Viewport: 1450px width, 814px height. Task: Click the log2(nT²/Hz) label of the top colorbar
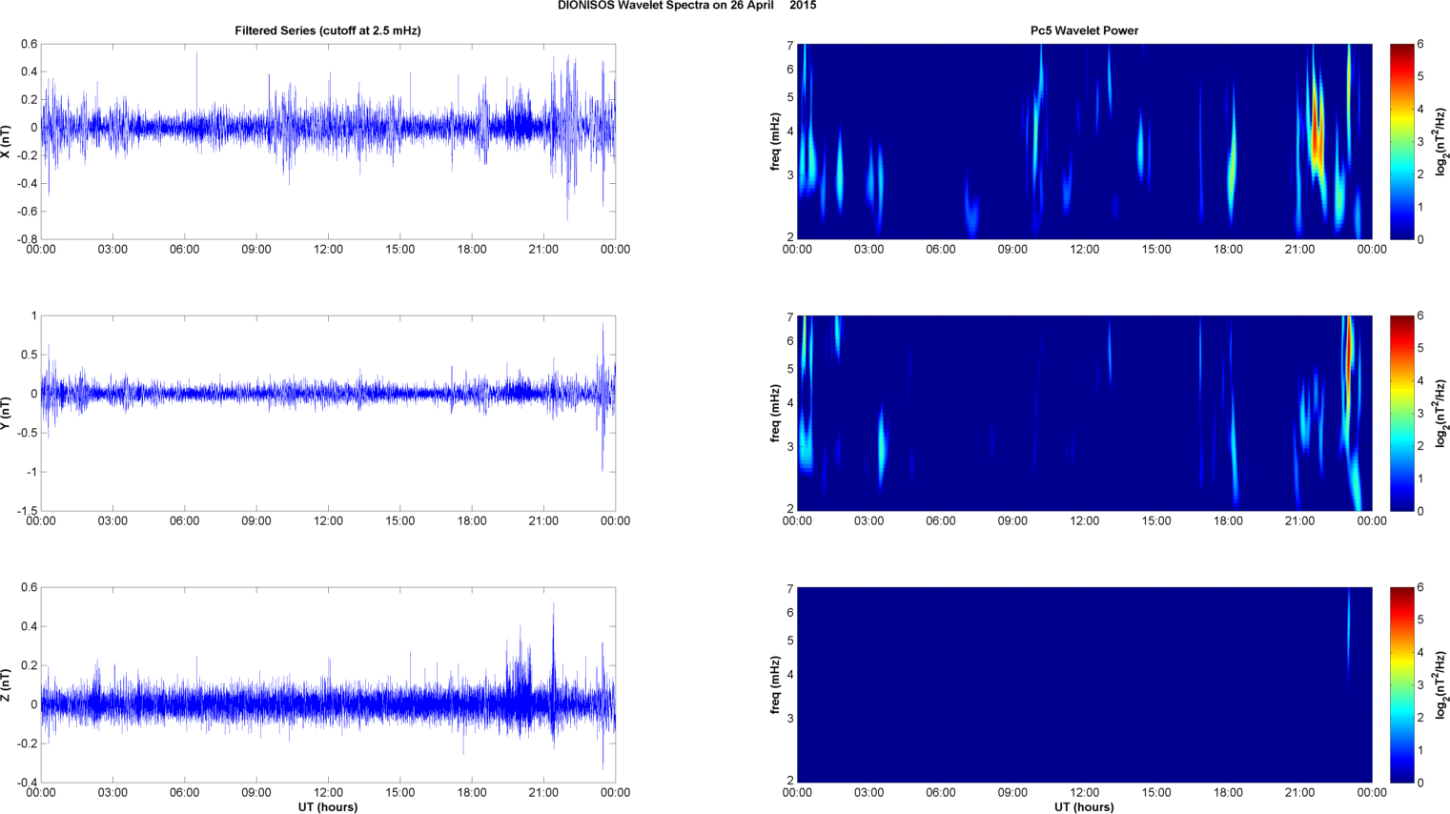(x=1441, y=141)
